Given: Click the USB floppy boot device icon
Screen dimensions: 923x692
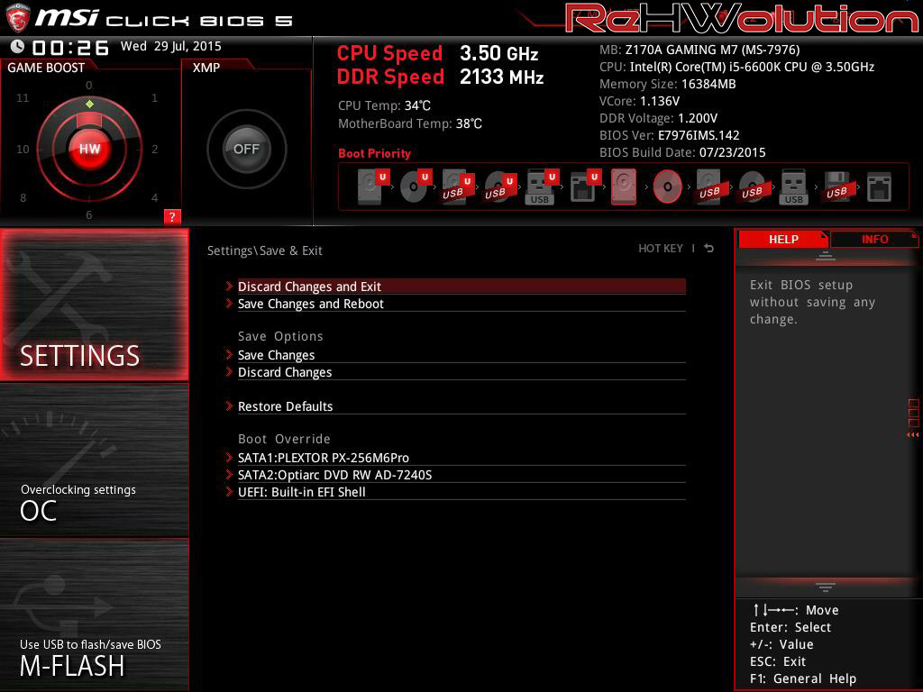Looking at the screenshot, I should [x=836, y=187].
